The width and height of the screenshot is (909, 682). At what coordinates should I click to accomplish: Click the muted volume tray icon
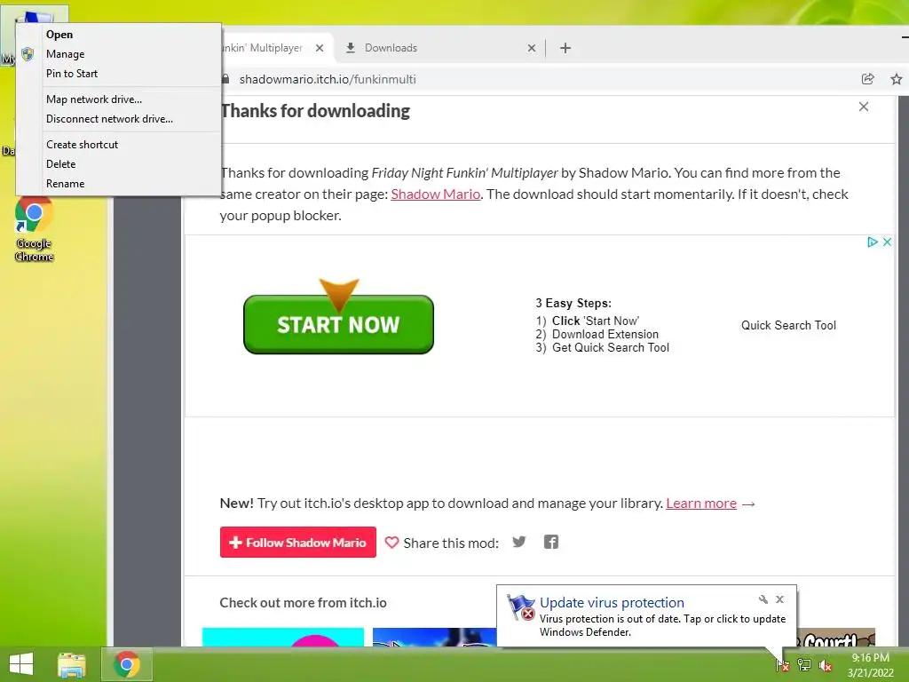point(825,665)
